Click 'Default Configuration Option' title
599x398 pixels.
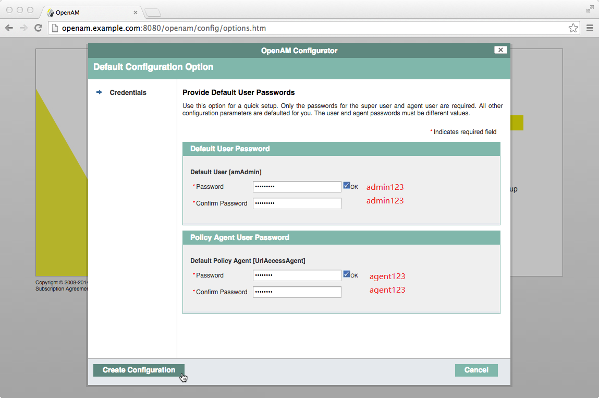(153, 67)
